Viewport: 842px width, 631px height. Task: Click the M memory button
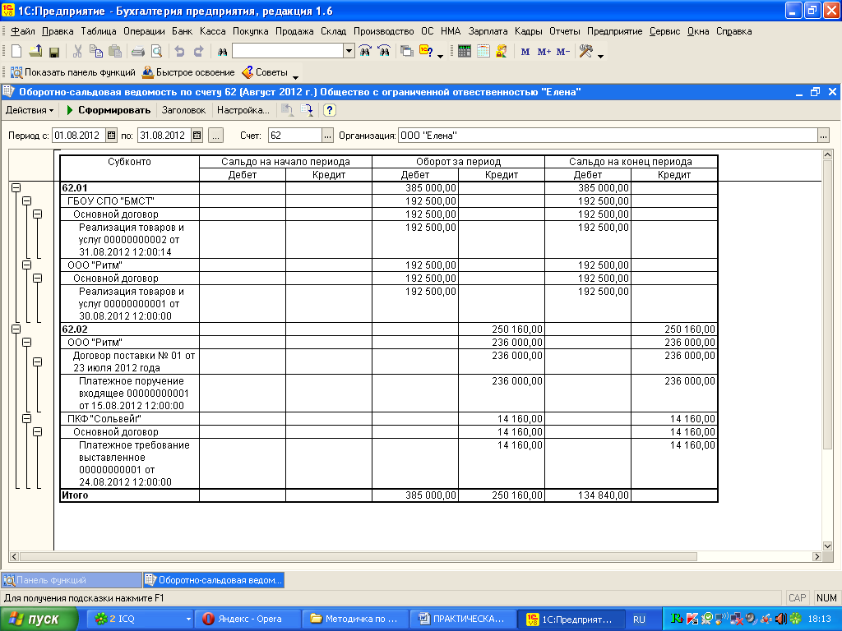click(x=525, y=52)
